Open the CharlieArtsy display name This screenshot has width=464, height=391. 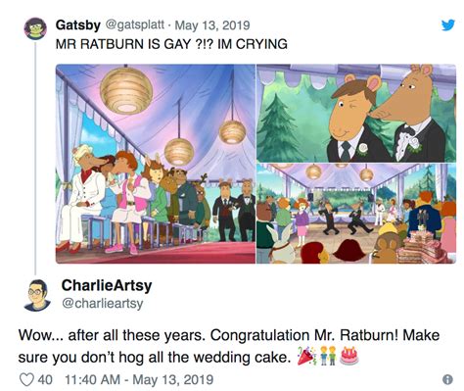pos(107,285)
